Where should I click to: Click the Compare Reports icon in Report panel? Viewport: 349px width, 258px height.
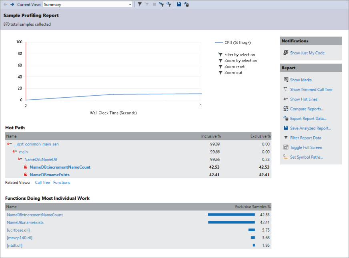(286, 109)
